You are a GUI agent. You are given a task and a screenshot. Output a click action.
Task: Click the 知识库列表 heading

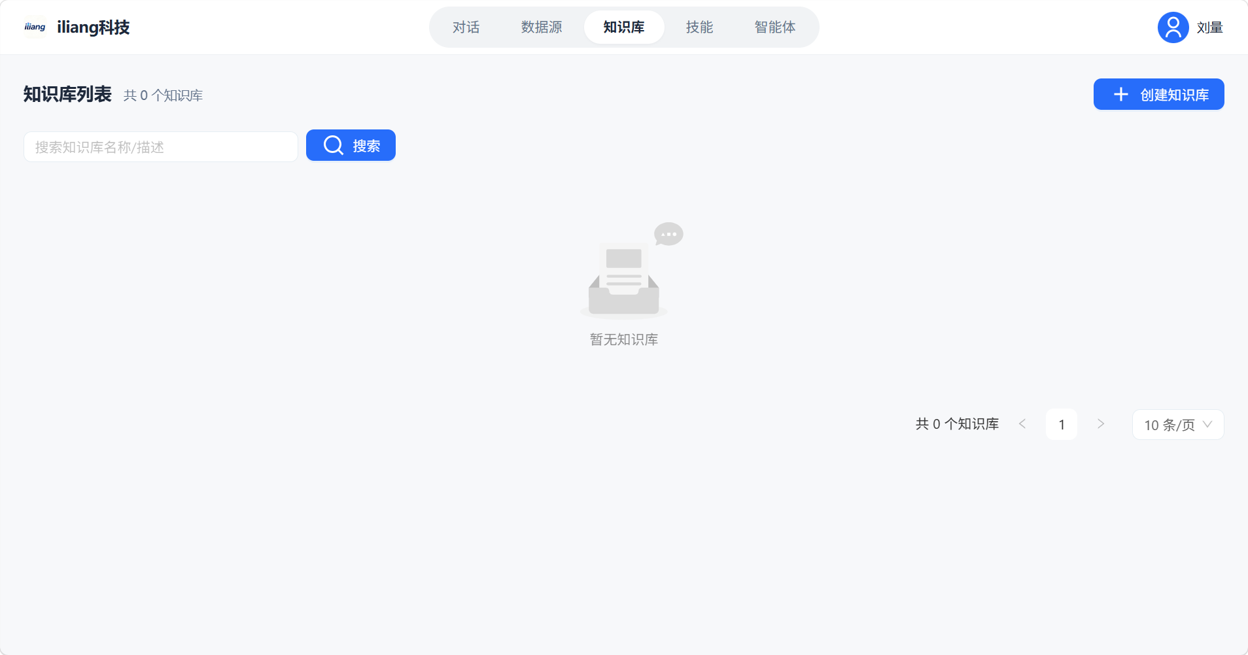tap(67, 94)
